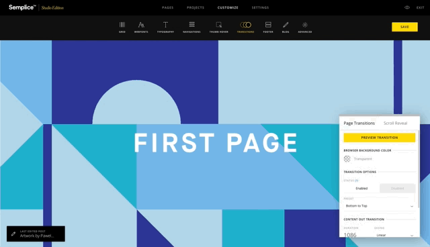Set transition status to Disabled

[397, 189]
